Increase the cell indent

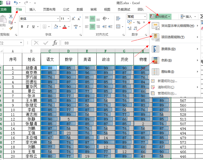click(x=110, y=27)
